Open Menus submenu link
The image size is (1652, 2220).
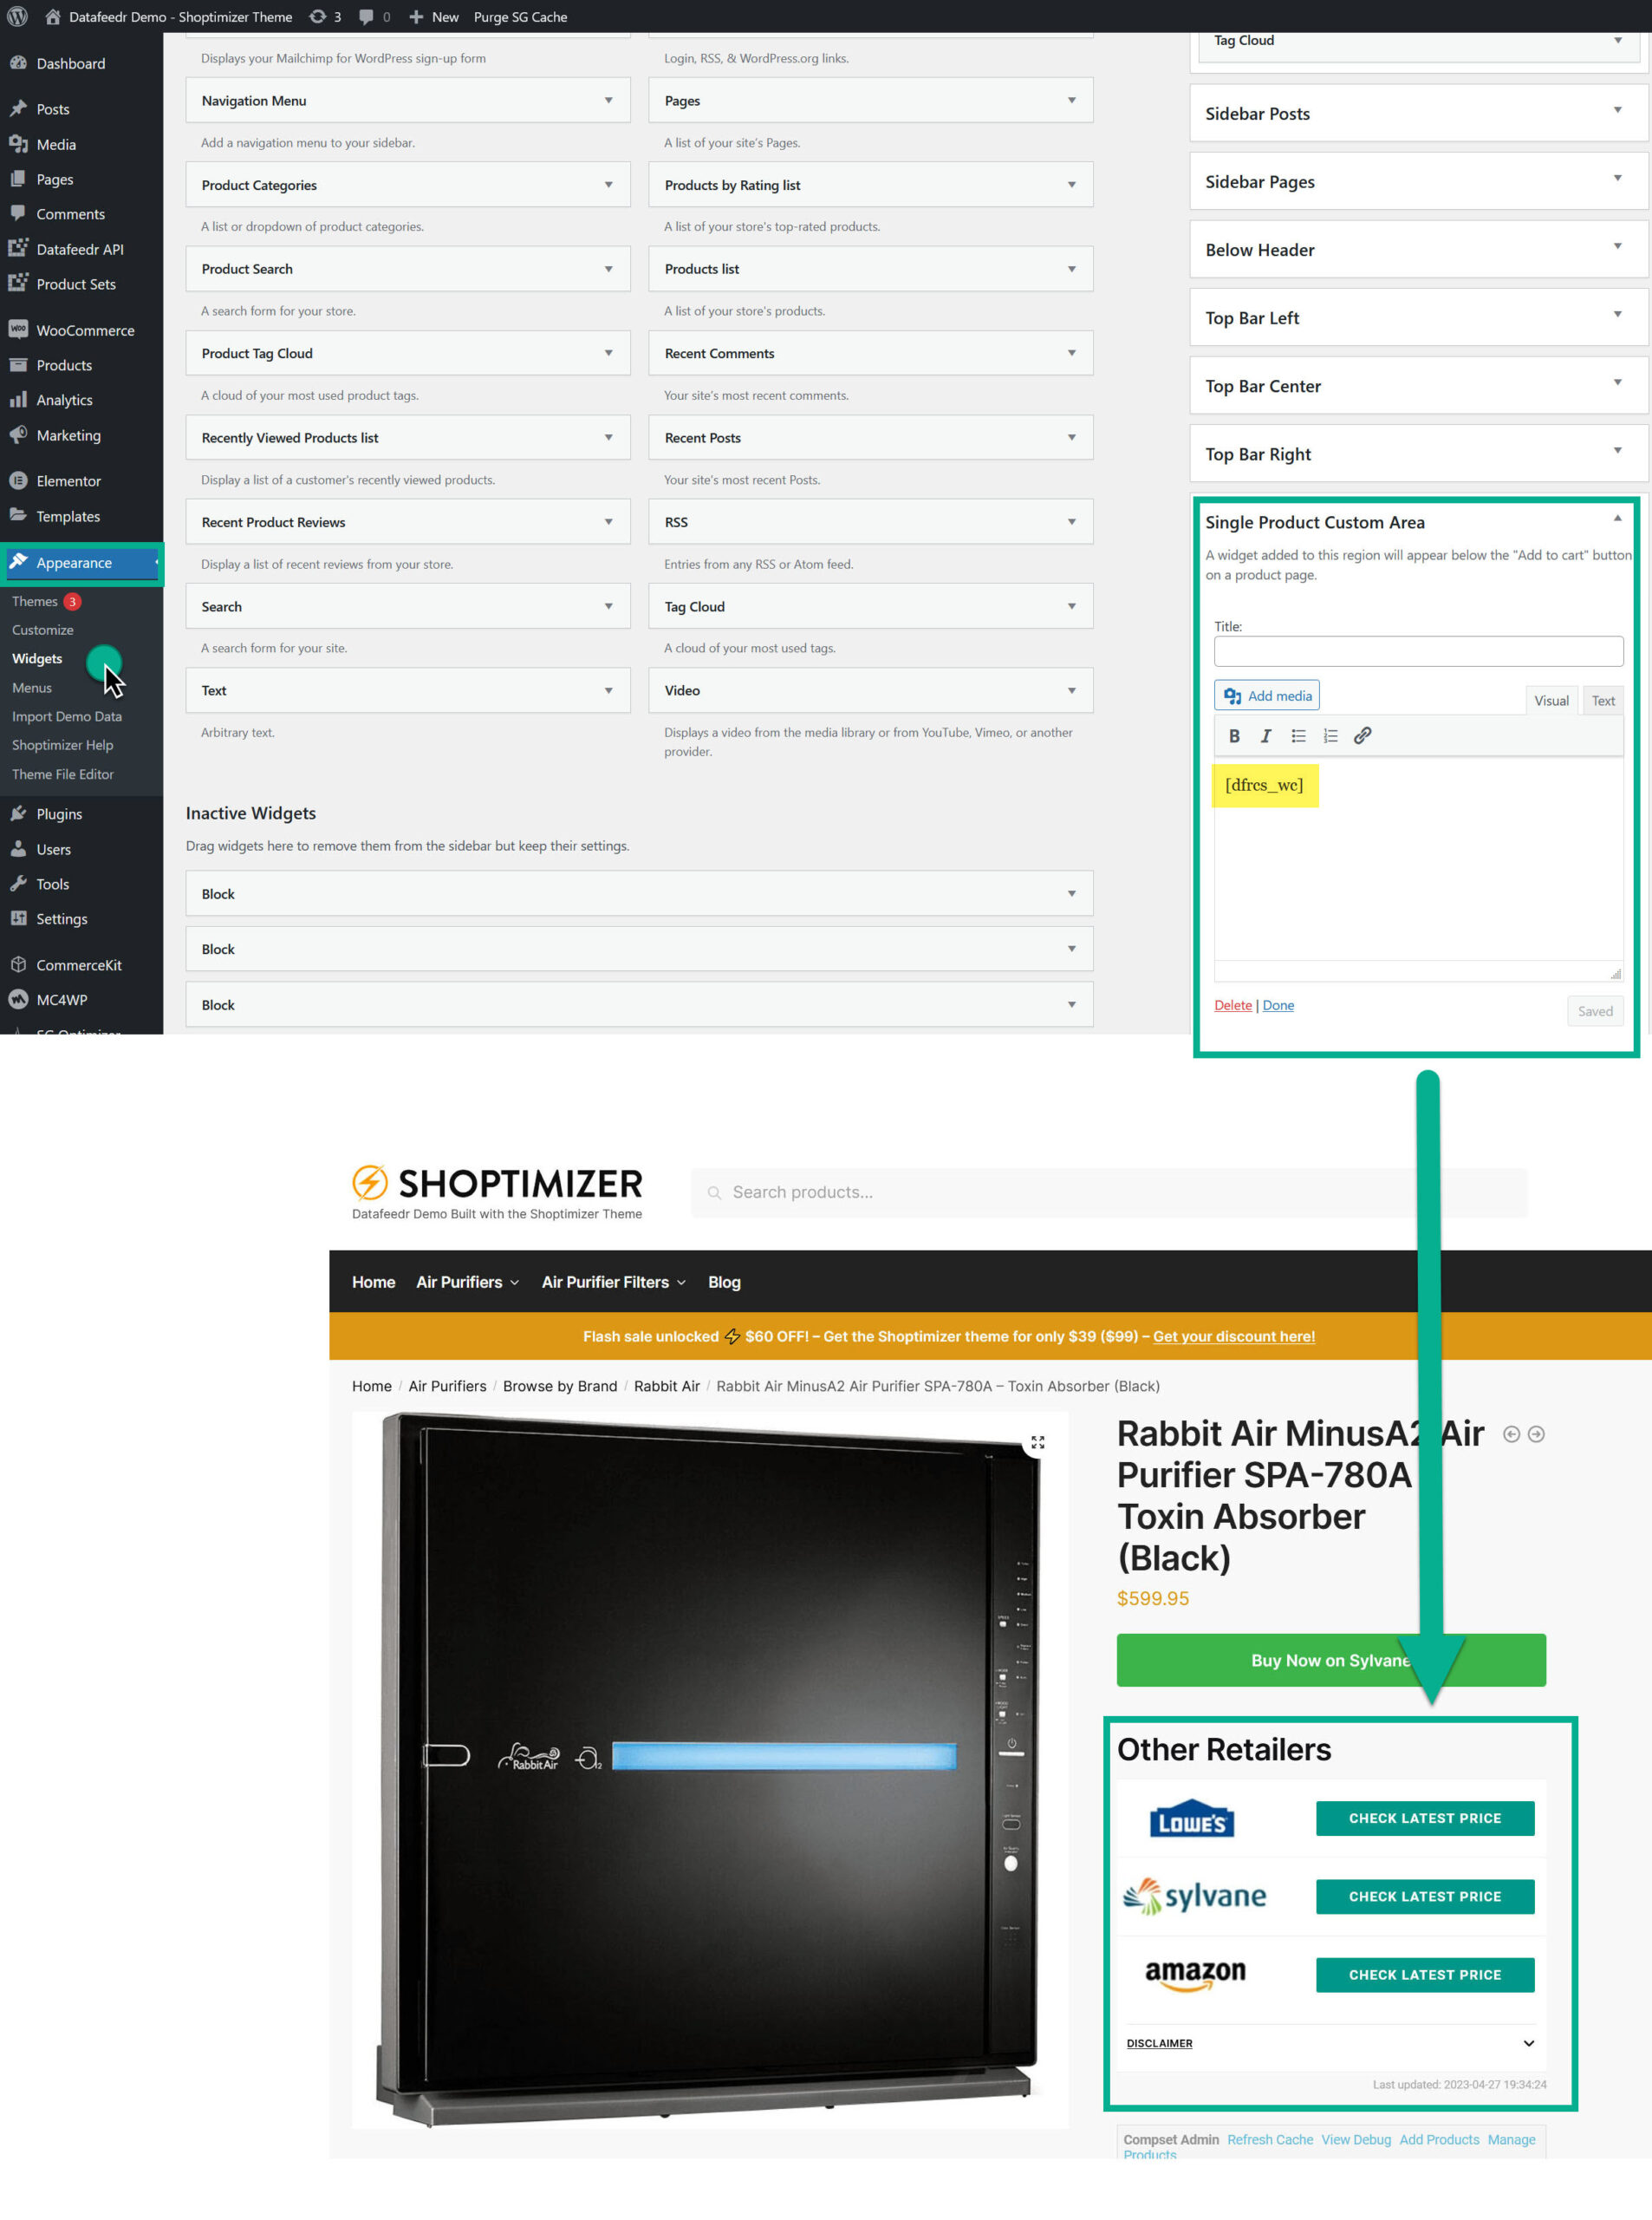click(32, 689)
